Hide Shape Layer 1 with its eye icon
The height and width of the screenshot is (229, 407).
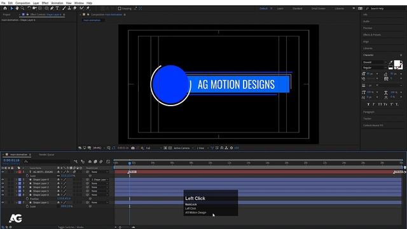tap(3, 202)
